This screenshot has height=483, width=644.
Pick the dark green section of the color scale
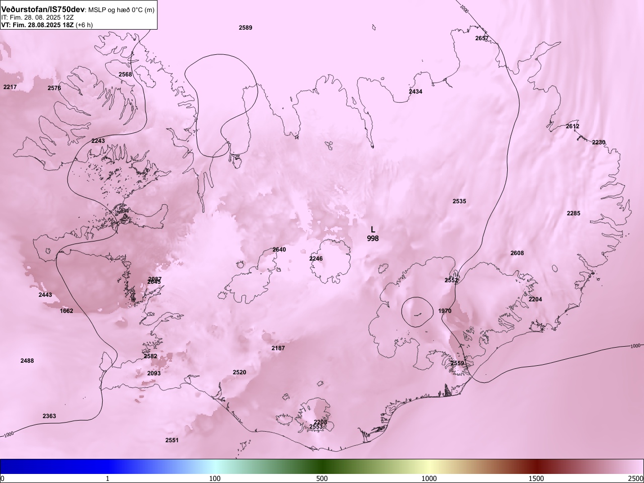click(x=322, y=466)
